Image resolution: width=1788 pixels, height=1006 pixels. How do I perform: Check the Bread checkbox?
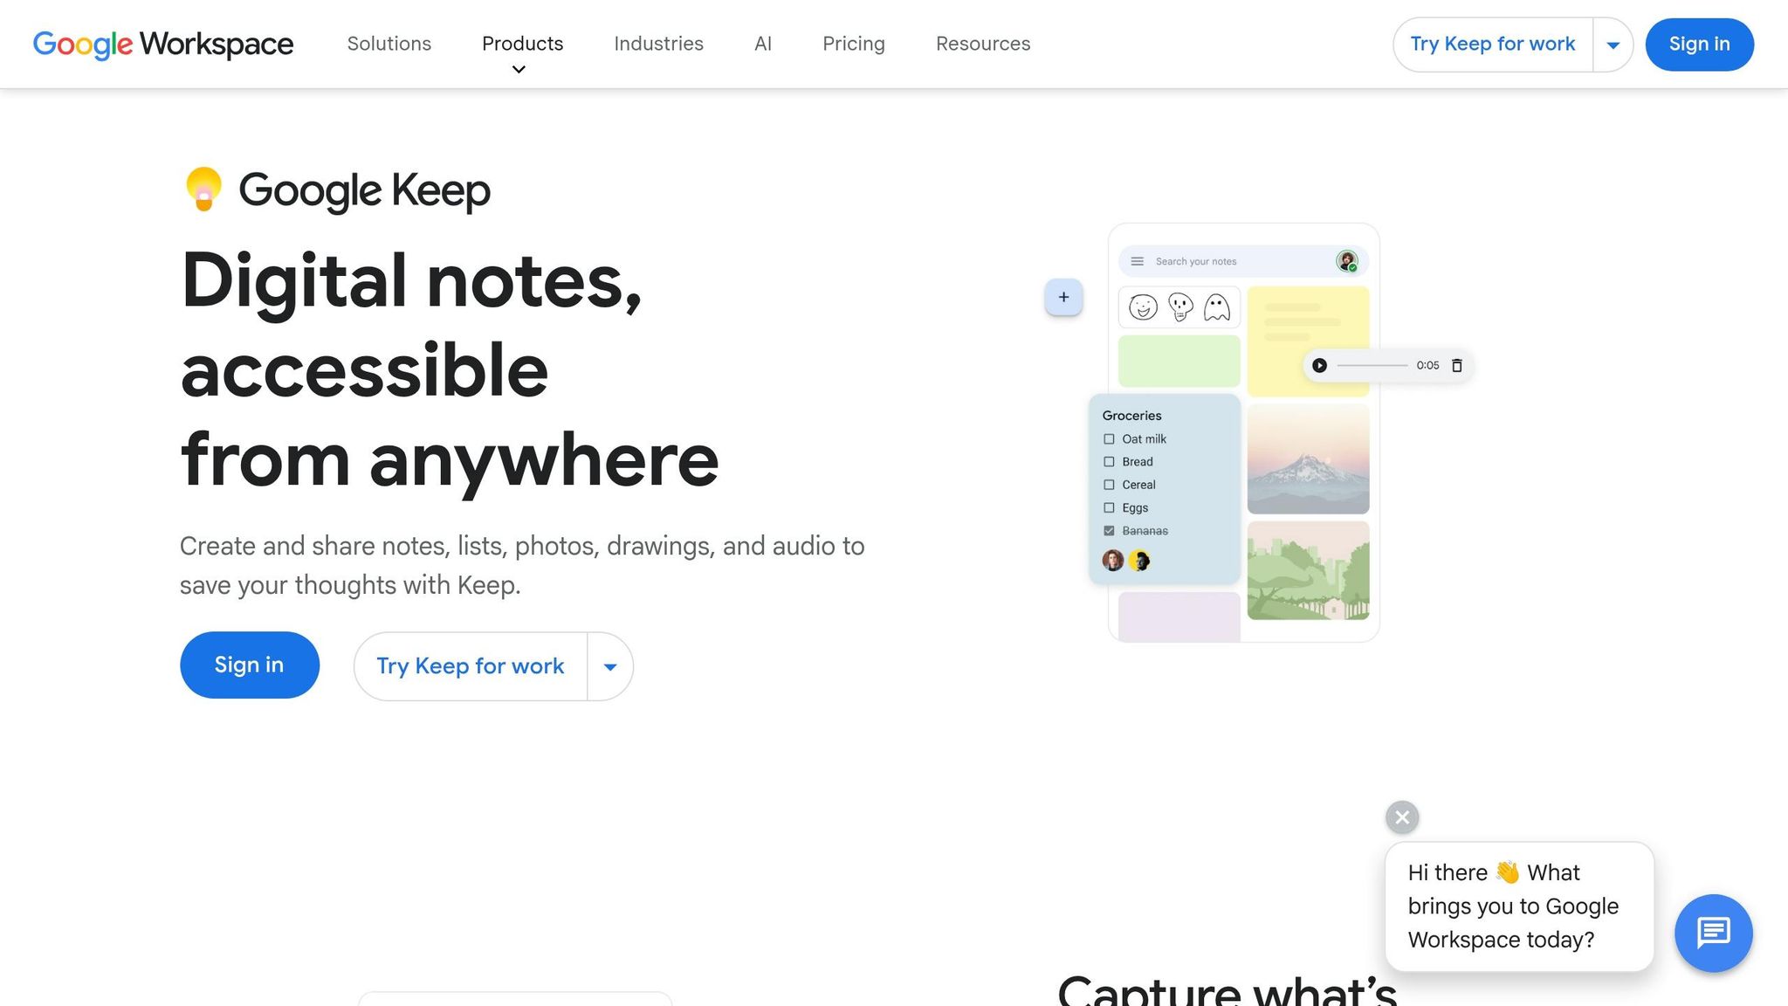[x=1109, y=462]
